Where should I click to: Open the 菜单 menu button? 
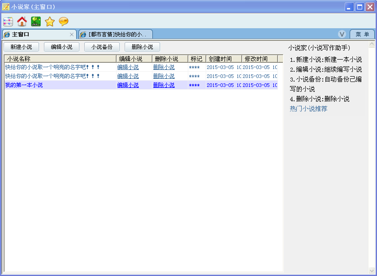(362, 34)
